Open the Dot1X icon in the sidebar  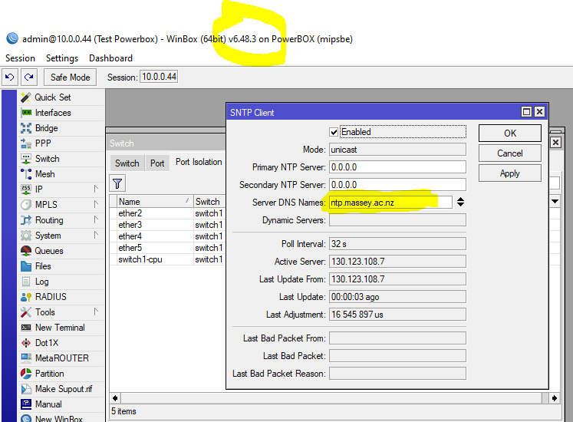click(26, 343)
